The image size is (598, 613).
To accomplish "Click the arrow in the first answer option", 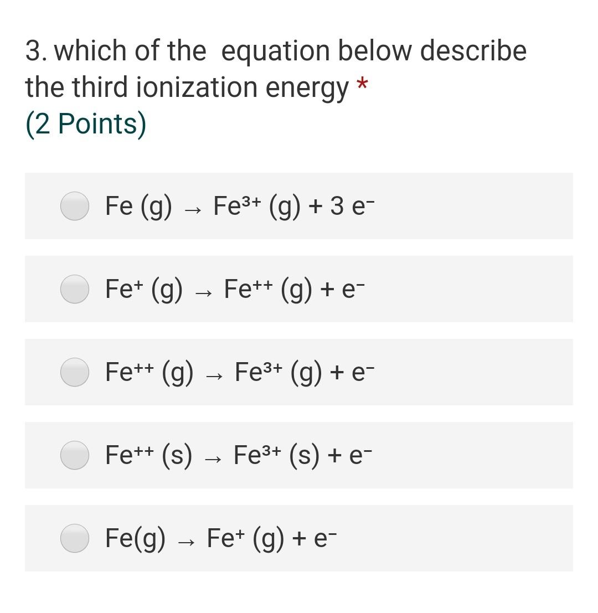I will coord(193,211).
